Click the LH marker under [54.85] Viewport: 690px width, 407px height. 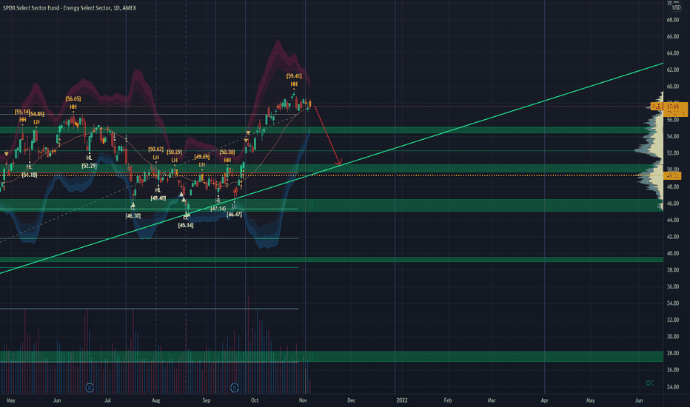[36, 122]
